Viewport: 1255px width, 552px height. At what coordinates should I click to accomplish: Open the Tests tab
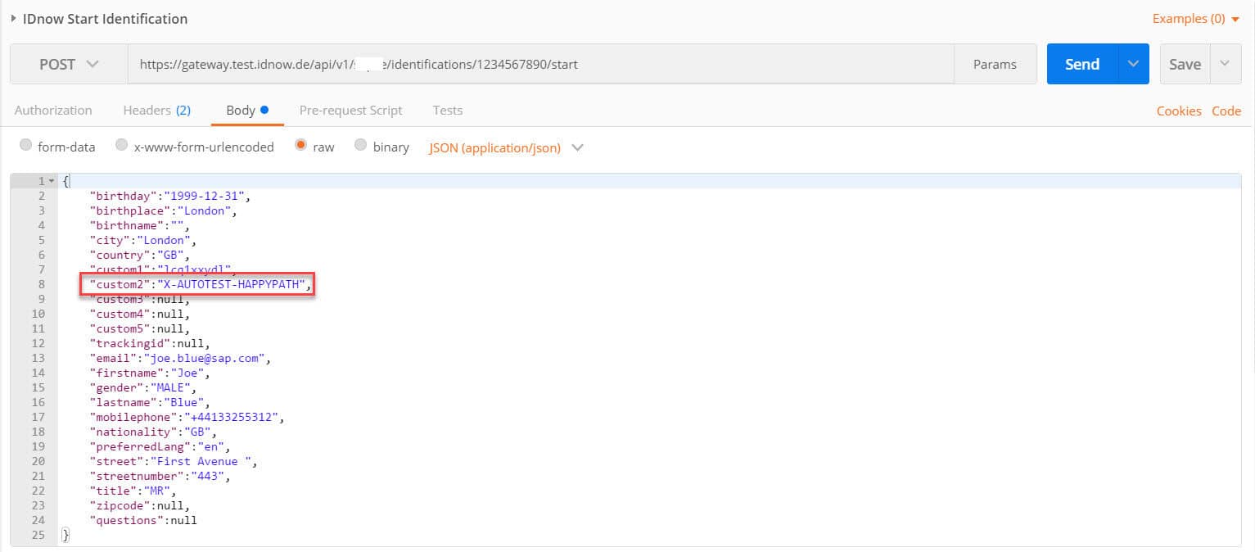click(x=447, y=110)
